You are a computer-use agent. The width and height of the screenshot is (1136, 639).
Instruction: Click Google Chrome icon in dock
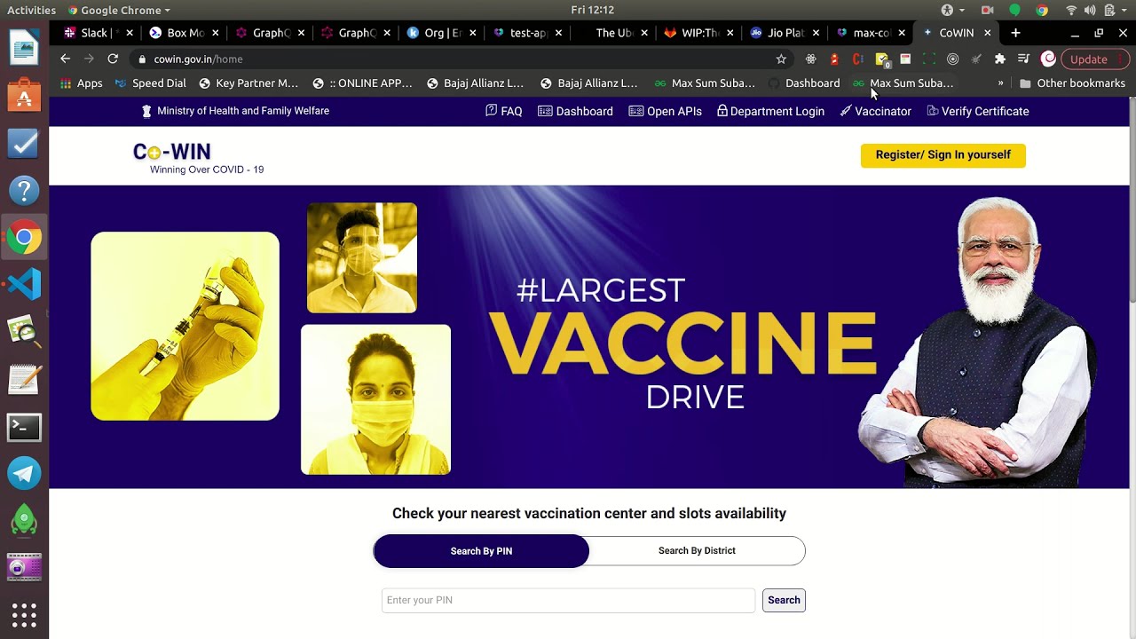[24, 237]
